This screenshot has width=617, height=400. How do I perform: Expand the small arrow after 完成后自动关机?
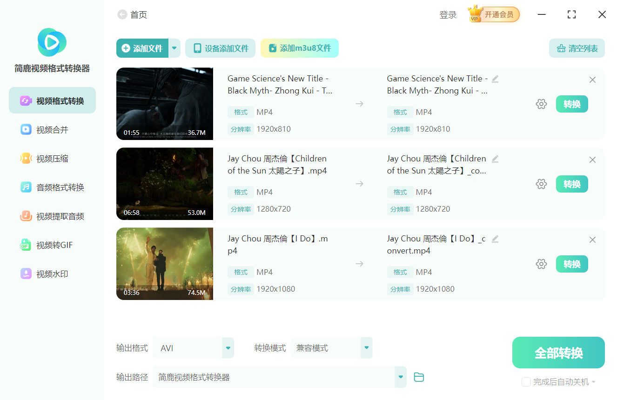tap(594, 382)
